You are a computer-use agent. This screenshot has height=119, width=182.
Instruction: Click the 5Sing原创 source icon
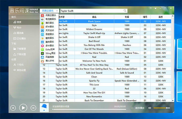coord(43,53)
